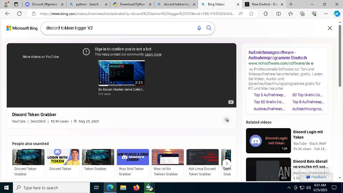Switch to discord tokken logger tab
This screenshot has height=193, width=343.
coord(176,4)
